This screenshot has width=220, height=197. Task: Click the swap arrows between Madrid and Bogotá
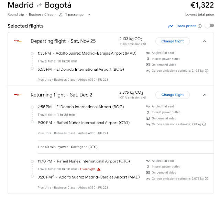coord(40,6)
